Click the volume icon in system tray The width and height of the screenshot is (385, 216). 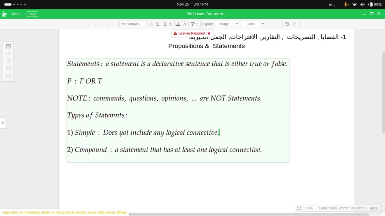click(x=362, y=4)
